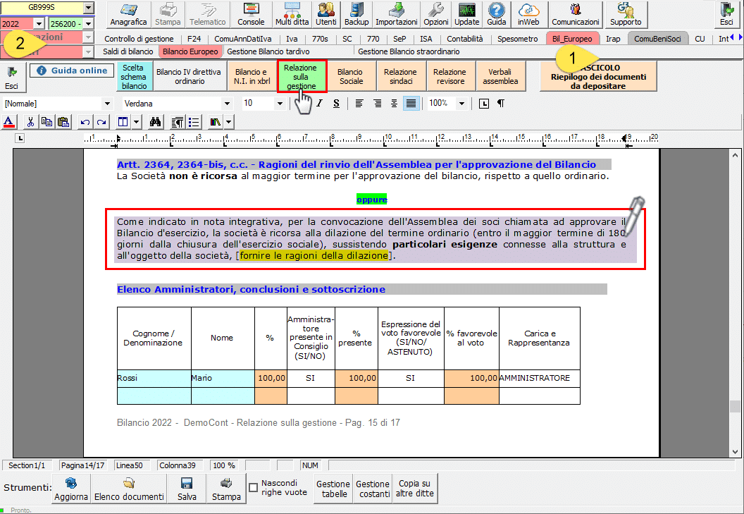Expand the company code GB999S dropdown
This screenshot has height=514, width=744.
click(89, 8)
